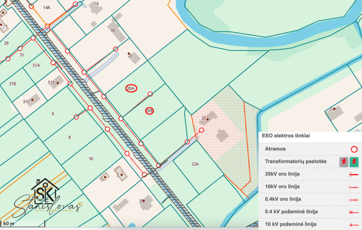This screenshot has width=362, height=230.
Task: Click the 0.4kV oro linija legend row
Action: click(310, 199)
